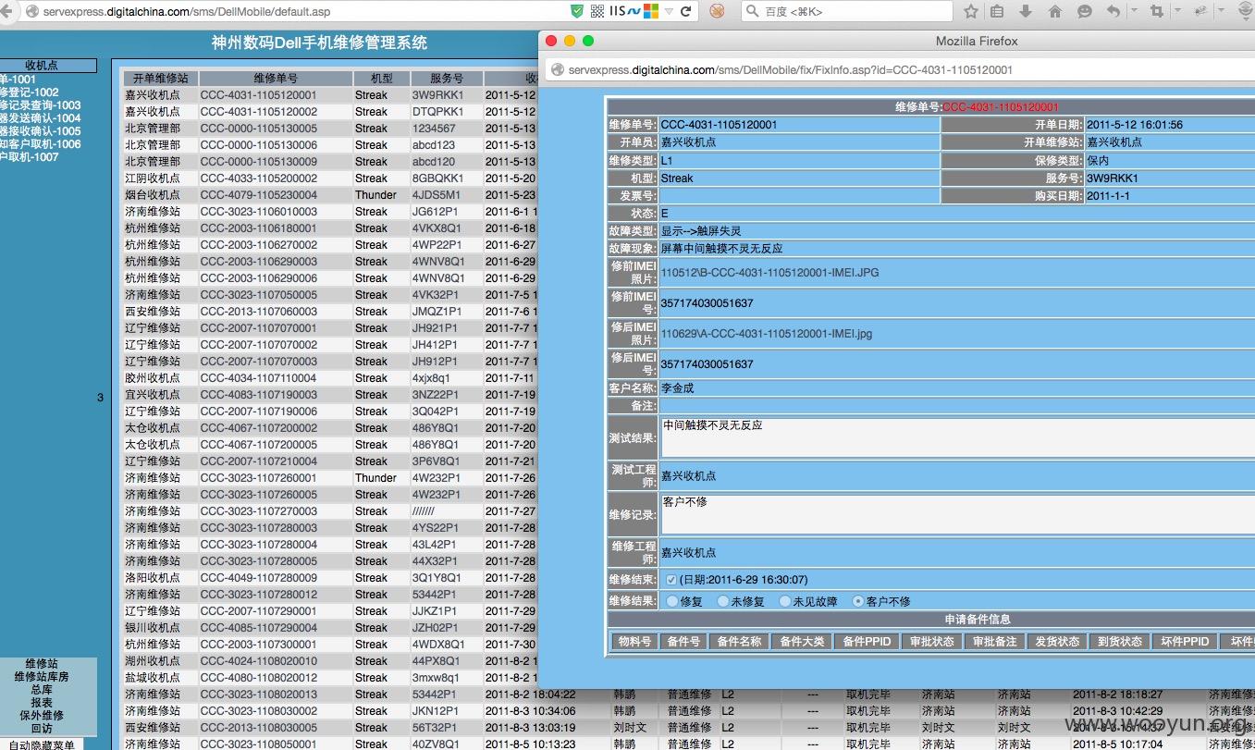Open the 户取机-1007 menu item

pyautogui.click(x=30, y=157)
